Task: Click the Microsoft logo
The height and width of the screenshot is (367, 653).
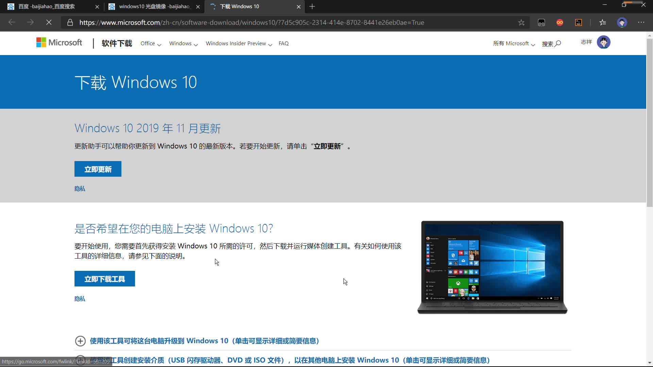Action: pos(59,42)
